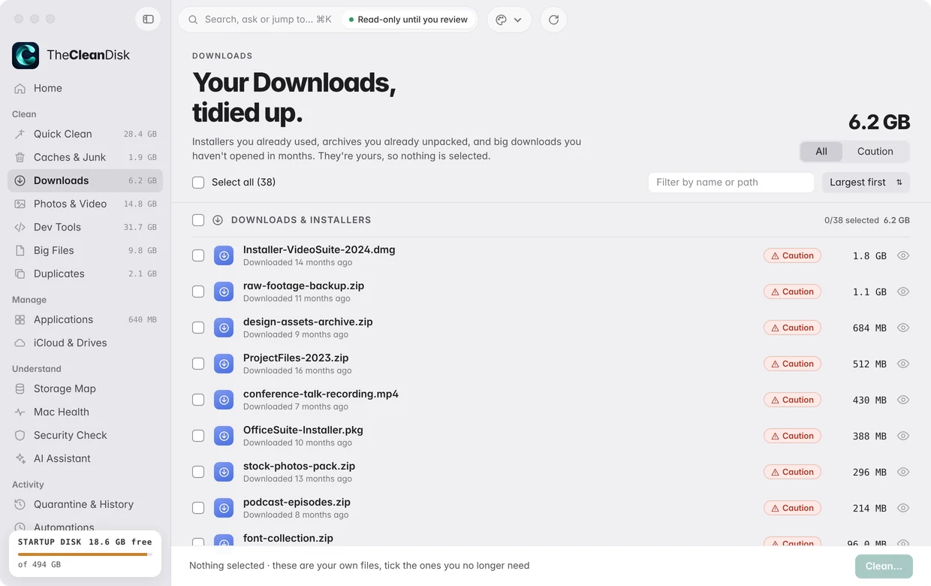This screenshot has height=586, width=931.
Task: Preview ProjectFiles-2023.zip with eye icon
Action: (x=903, y=364)
